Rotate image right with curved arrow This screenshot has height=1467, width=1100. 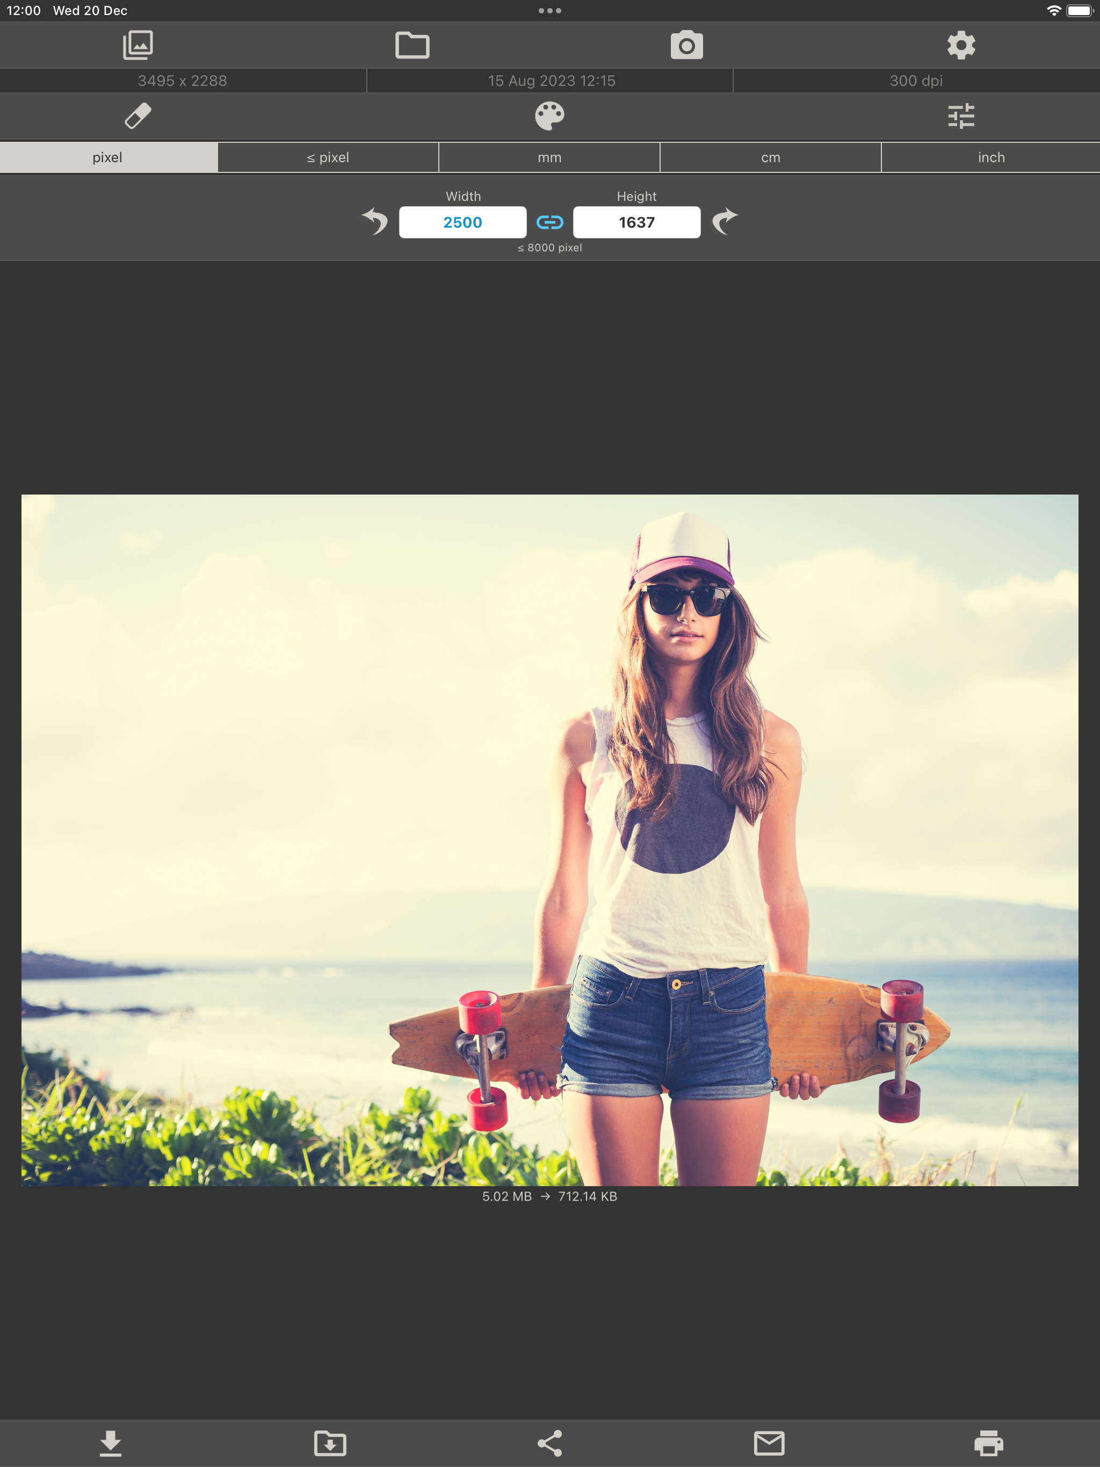(x=725, y=222)
